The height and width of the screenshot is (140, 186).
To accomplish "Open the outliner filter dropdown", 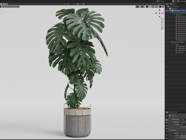I will (171, 4).
